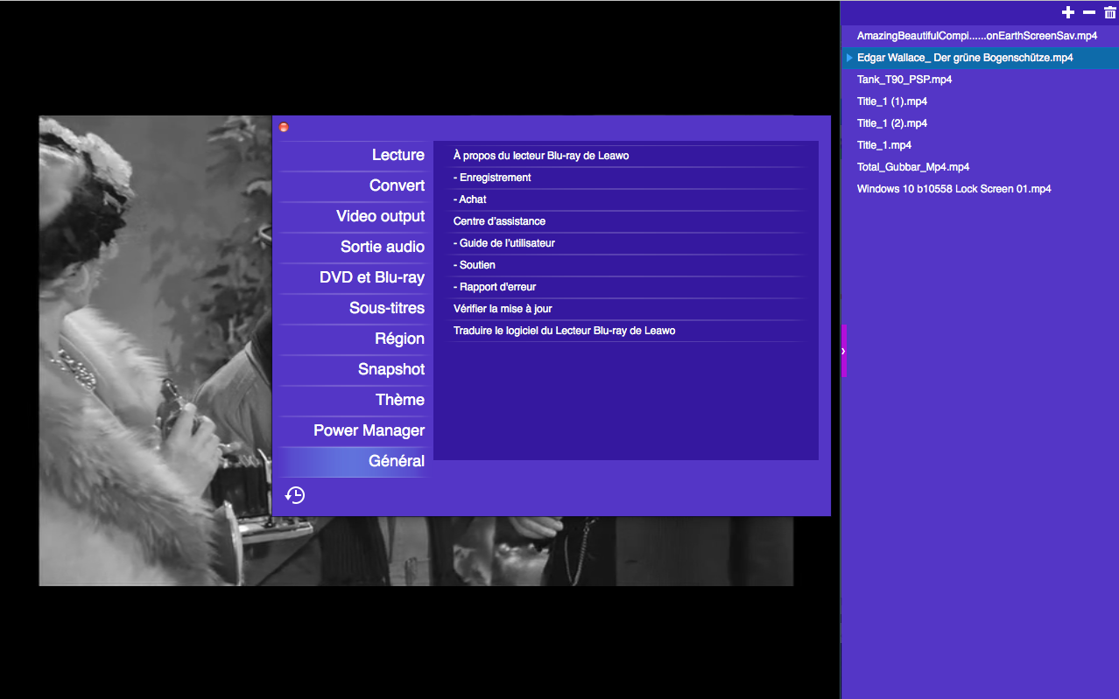Select Title_1.mp4 in playlist
Image resolution: width=1119 pixels, height=699 pixels.
click(980, 145)
